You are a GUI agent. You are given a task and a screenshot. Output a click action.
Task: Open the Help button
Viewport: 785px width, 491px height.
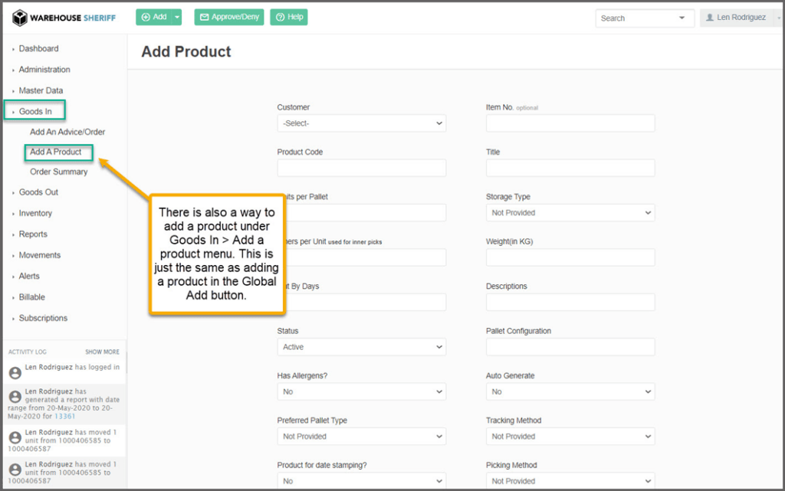click(289, 18)
